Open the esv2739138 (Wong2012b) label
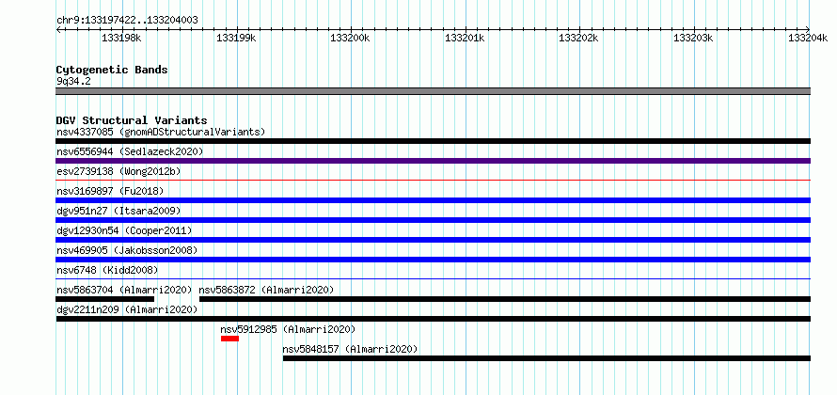Screen dimensions: 837x395 click(118, 171)
